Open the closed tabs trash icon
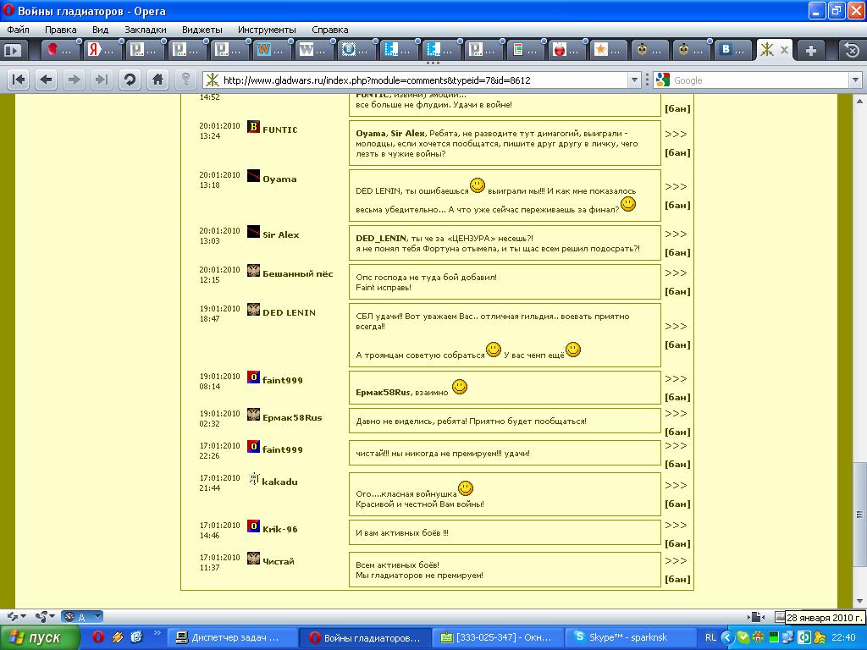 pos(851,50)
